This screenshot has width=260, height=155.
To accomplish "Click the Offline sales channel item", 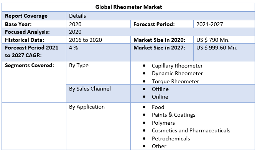I will pyautogui.click(x=160, y=89).
